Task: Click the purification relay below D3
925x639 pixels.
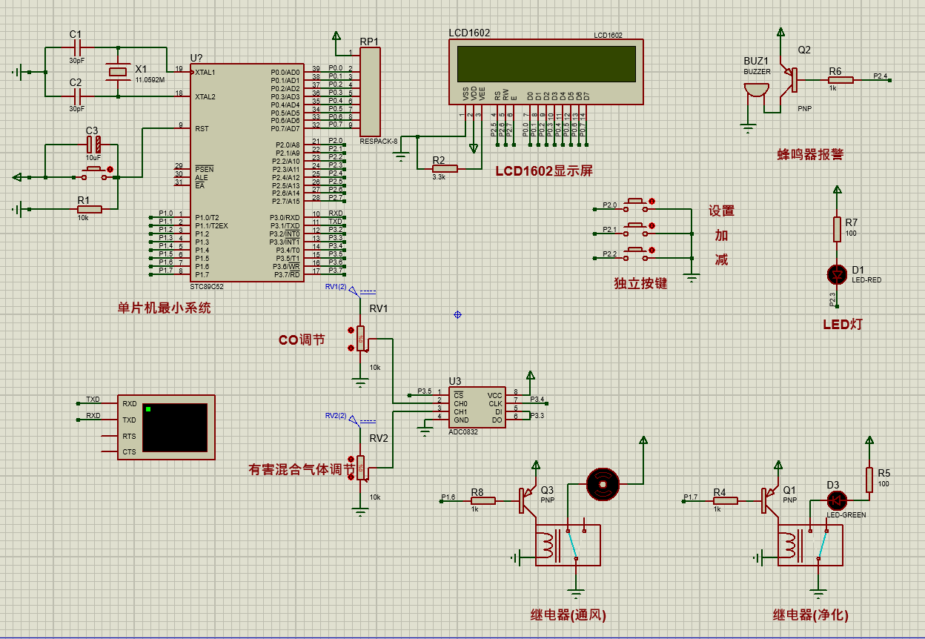Action: pyautogui.click(x=809, y=546)
